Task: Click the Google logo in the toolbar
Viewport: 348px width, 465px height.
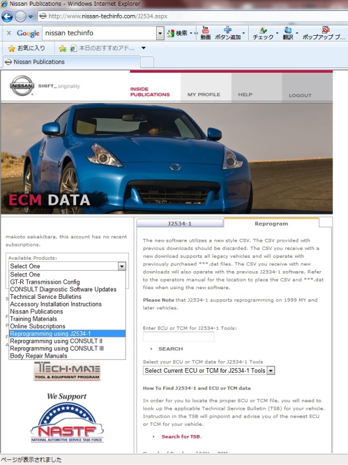Action: (x=28, y=33)
